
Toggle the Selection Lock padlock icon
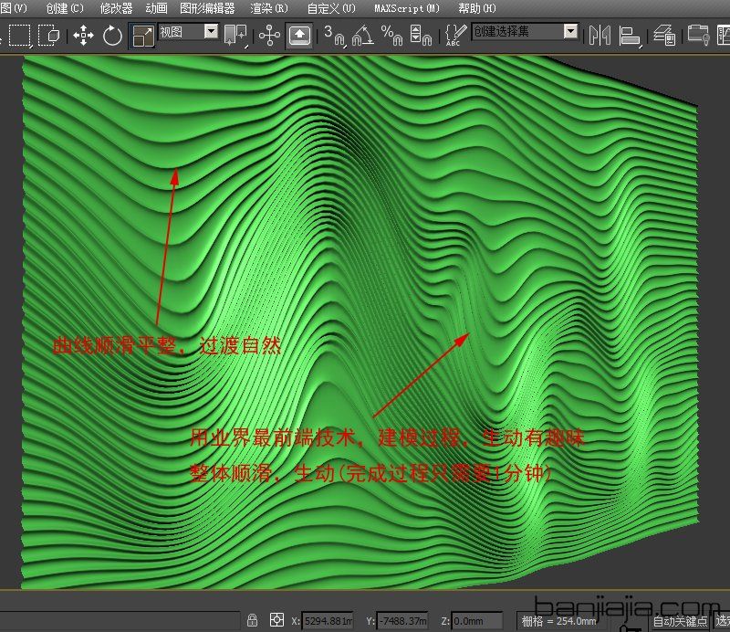coord(252,620)
